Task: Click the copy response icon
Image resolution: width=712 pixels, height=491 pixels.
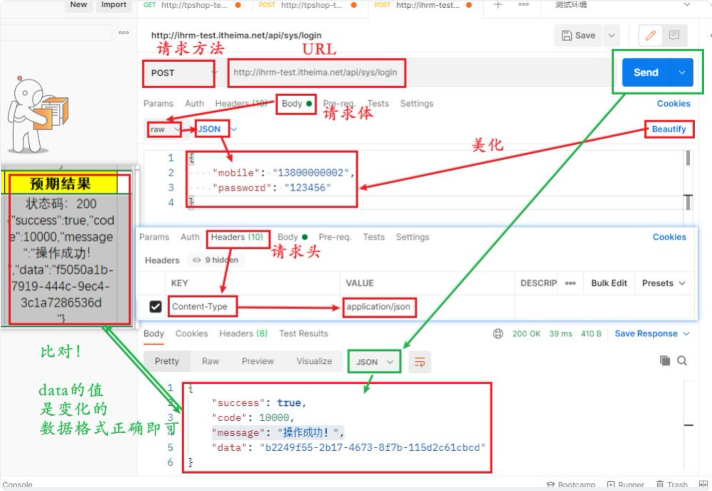Action: tap(665, 361)
